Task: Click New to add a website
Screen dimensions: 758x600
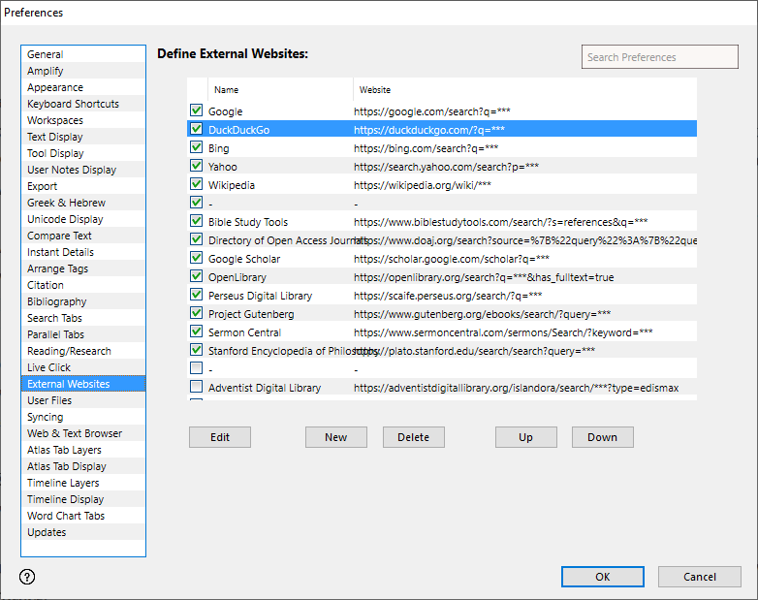Action: point(335,437)
